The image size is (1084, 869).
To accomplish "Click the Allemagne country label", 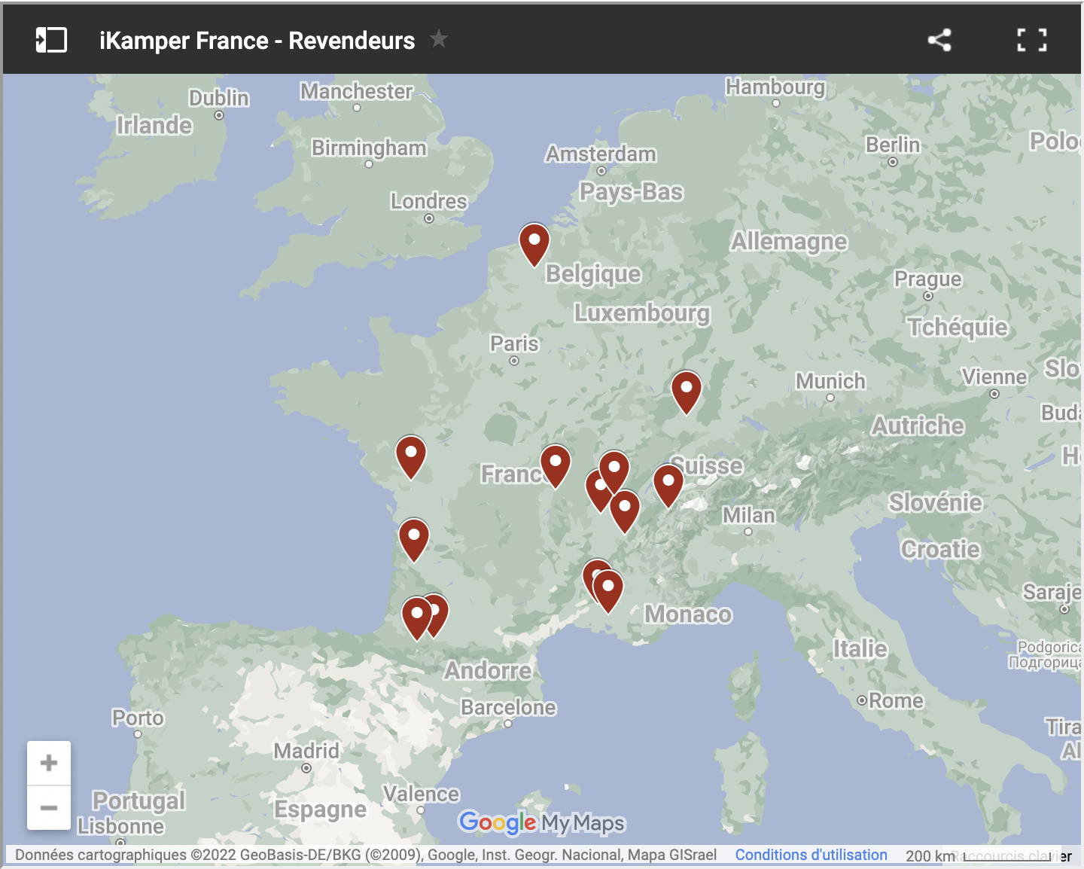I will click(789, 241).
